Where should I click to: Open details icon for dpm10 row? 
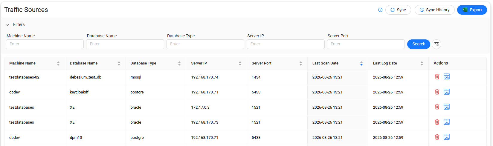pos(447,137)
